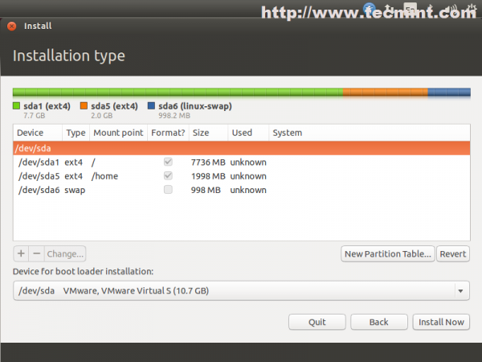482x362 pixels.
Task: Select the /dev/sda disk row
Action: 241,148
